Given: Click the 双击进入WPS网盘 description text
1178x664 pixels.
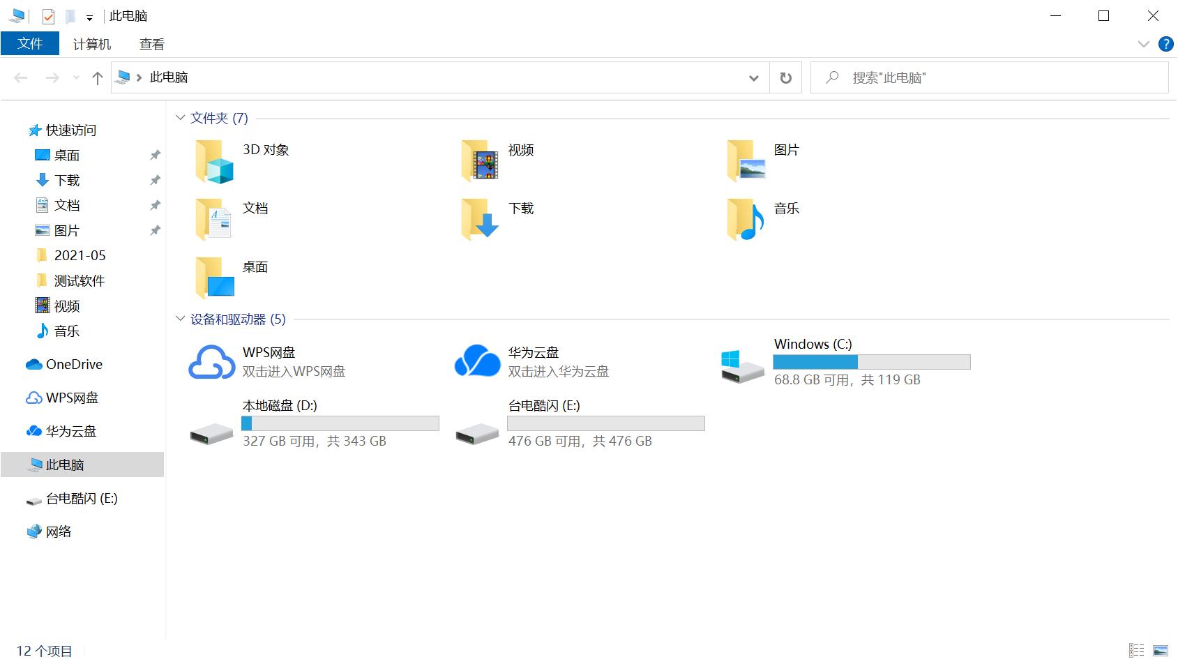Looking at the screenshot, I should (x=294, y=372).
